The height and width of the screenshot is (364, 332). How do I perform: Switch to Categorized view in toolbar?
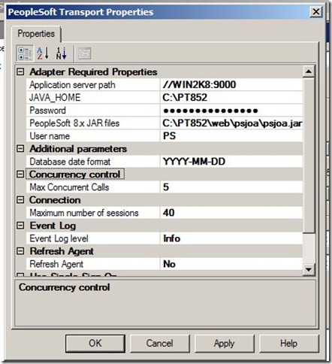[25, 53]
